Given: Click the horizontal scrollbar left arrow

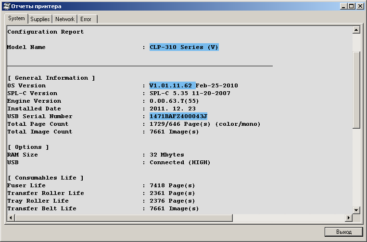Looking at the screenshot, I should tap(11, 218).
